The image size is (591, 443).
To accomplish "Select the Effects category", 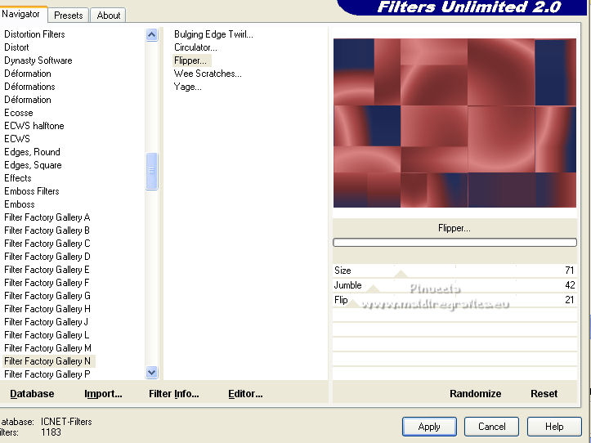I will pyautogui.click(x=18, y=178).
